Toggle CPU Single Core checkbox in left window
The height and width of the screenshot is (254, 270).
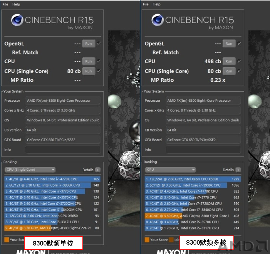point(99,71)
